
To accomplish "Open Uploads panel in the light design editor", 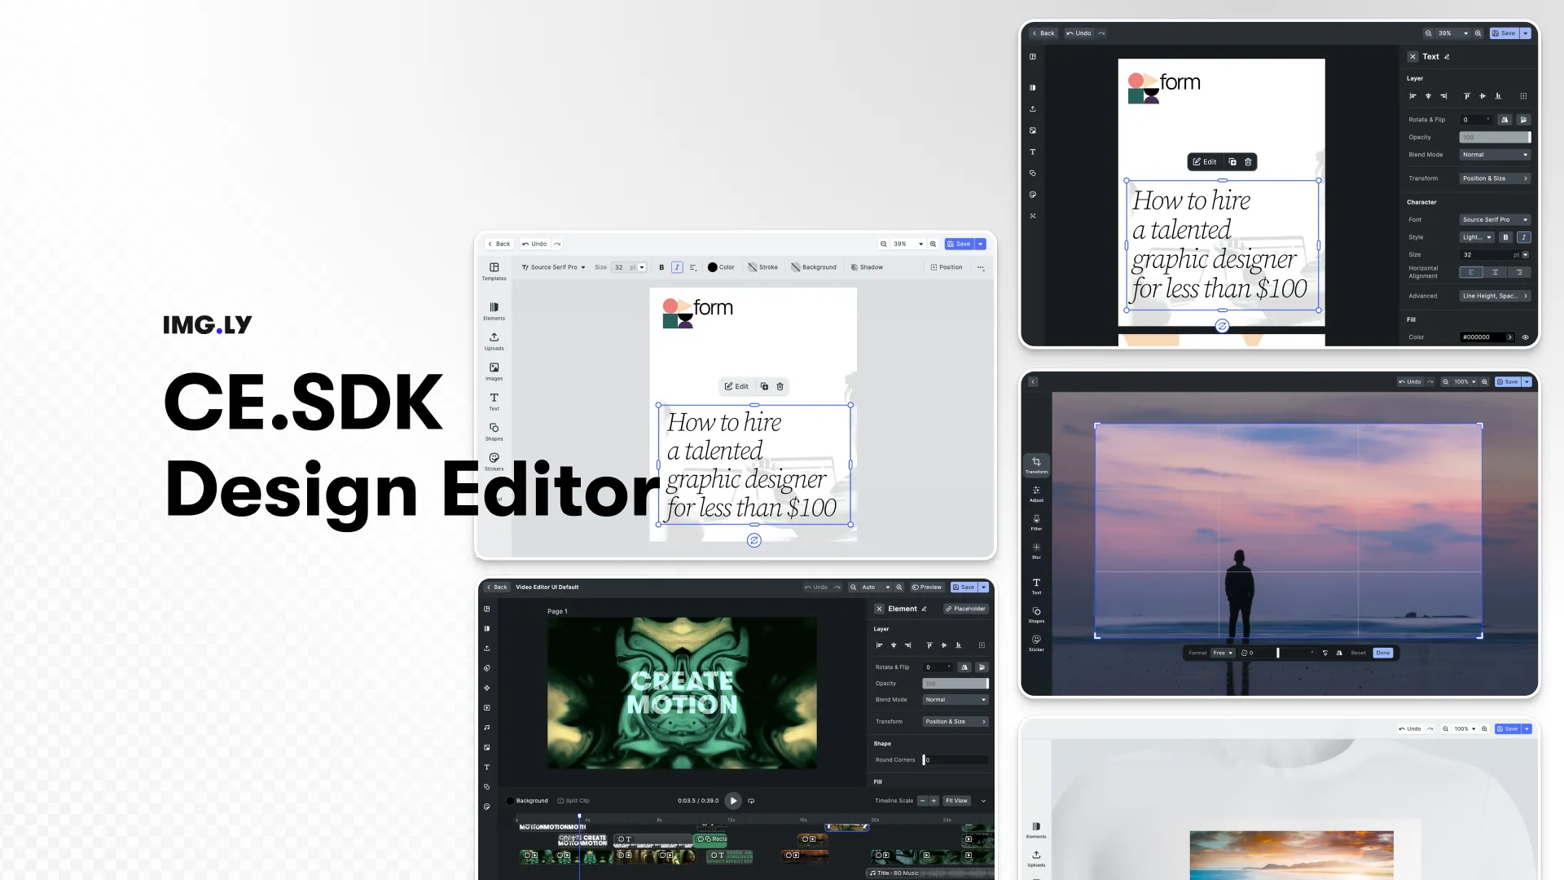I will click(494, 341).
